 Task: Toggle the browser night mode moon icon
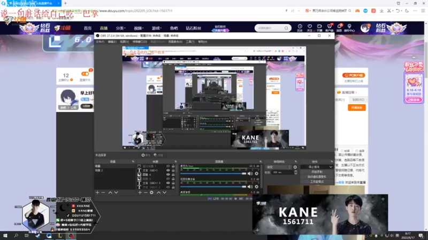[407, 11]
